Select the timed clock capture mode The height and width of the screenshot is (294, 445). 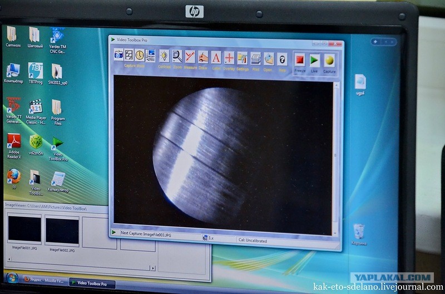pos(139,55)
